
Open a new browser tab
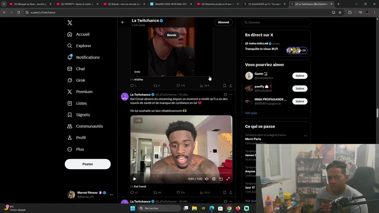pos(338,4)
